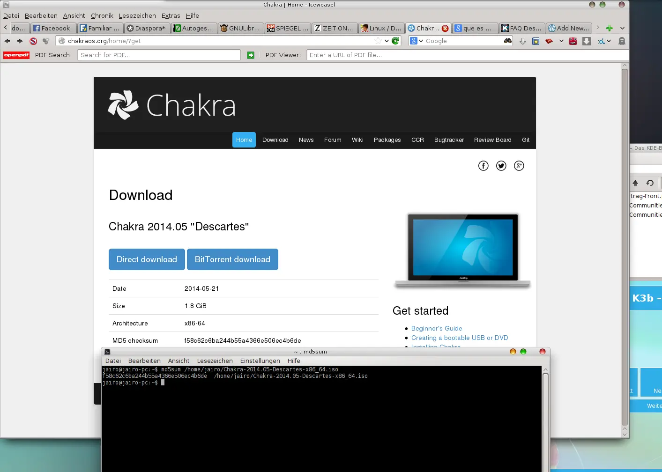This screenshot has height=472, width=662.
Task: Open Iceweasel Lesezeichen menu
Action: [x=137, y=16]
